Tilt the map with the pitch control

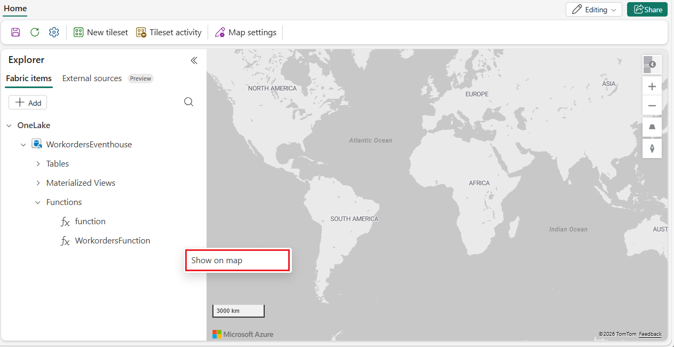[x=652, y=127]
